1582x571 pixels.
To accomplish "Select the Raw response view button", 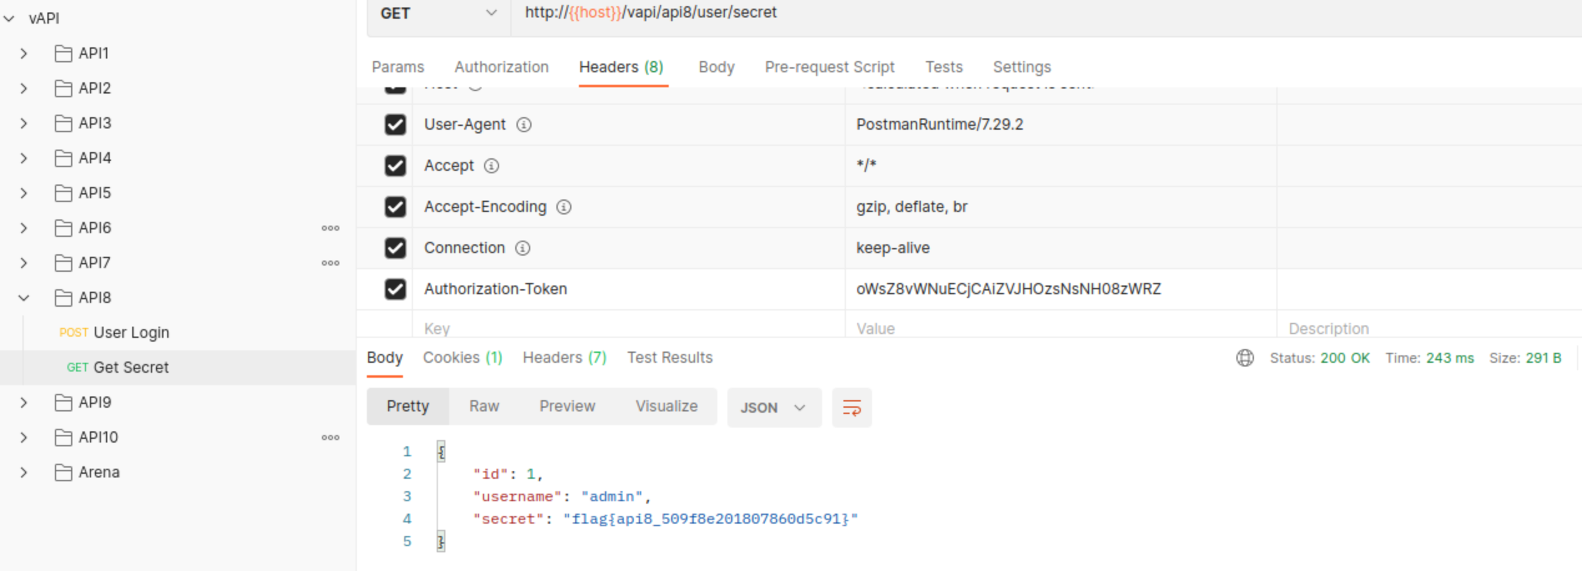I will click(x=483, y=406).
